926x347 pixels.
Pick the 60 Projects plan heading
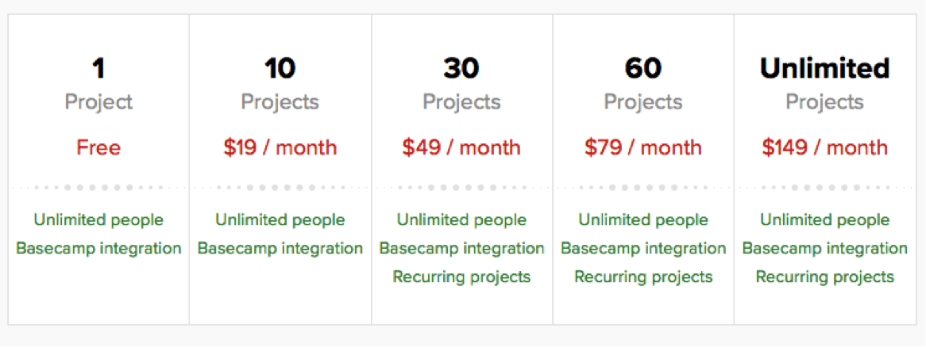[643, 84]
